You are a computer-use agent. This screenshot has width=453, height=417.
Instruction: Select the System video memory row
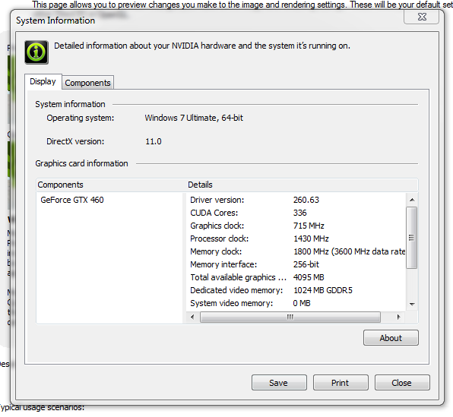(x=296, y=303)
